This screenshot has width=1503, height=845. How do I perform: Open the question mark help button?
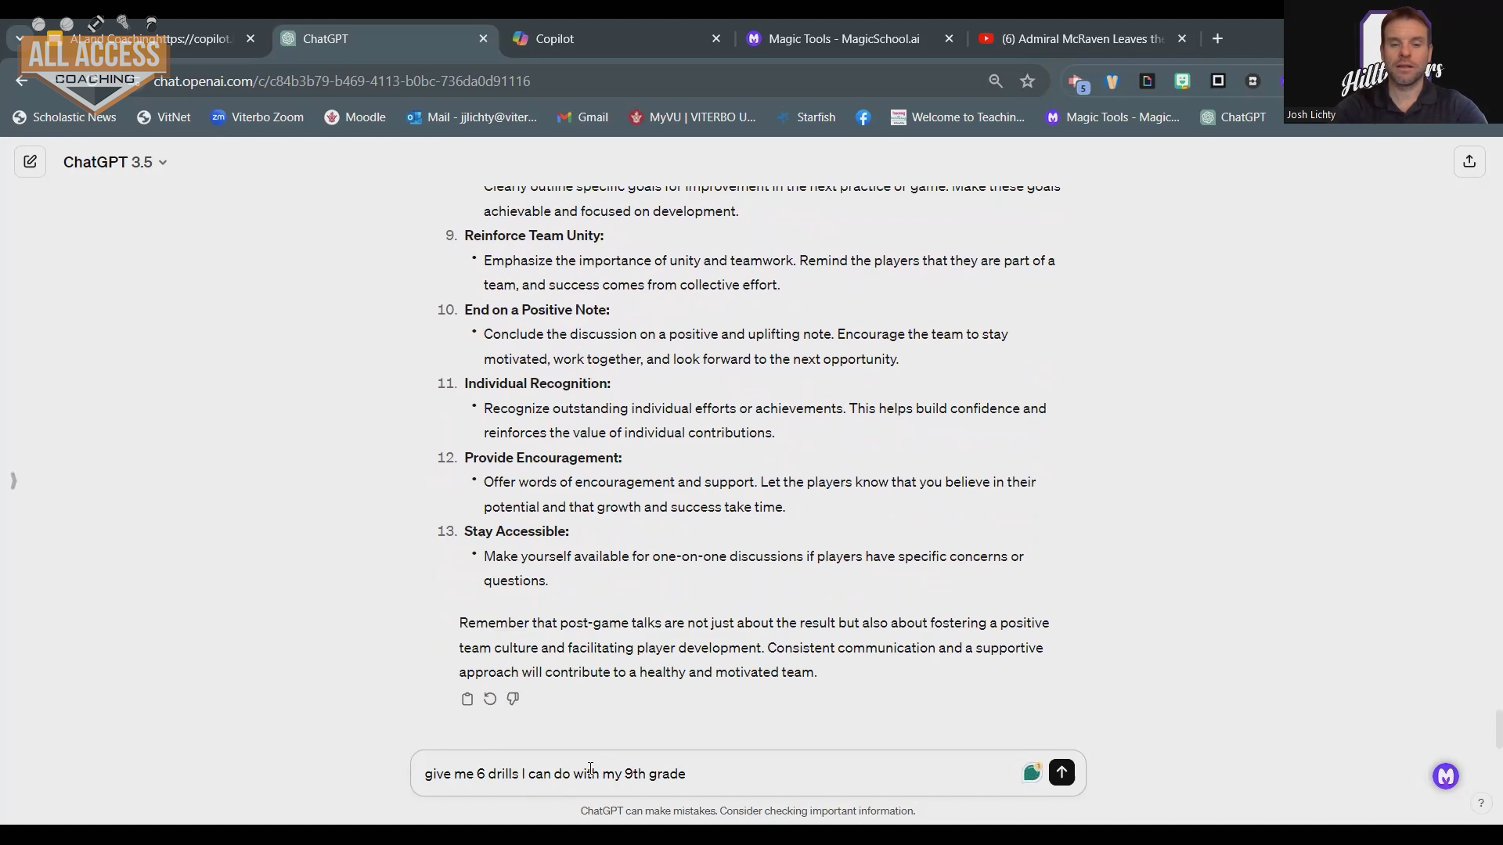click(1480, 803)
